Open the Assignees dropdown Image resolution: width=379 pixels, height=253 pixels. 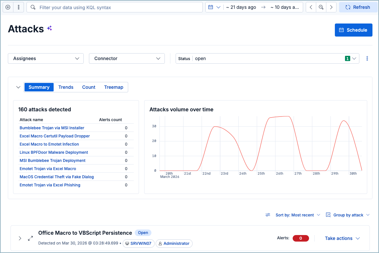point(46,58)
